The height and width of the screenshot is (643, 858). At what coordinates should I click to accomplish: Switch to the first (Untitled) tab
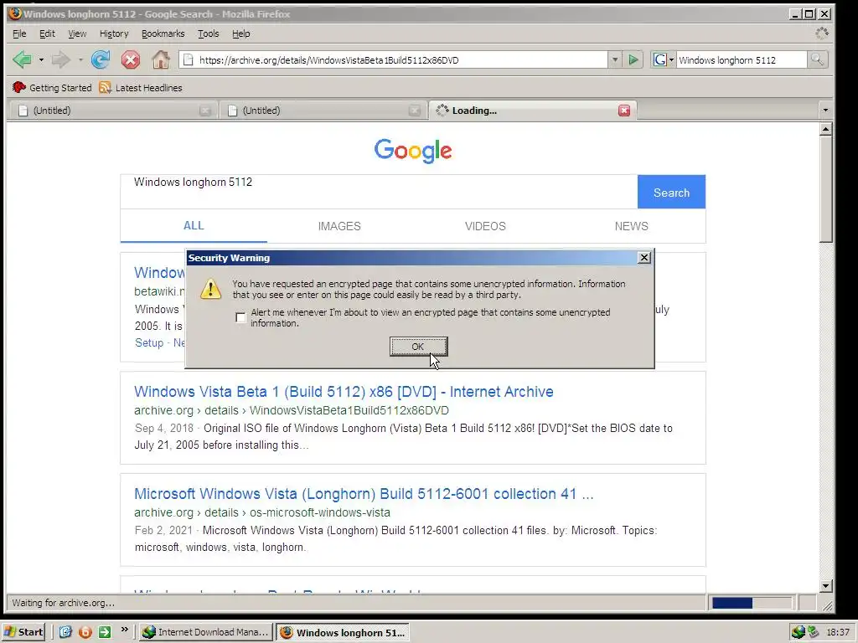[x=112, y=111]
